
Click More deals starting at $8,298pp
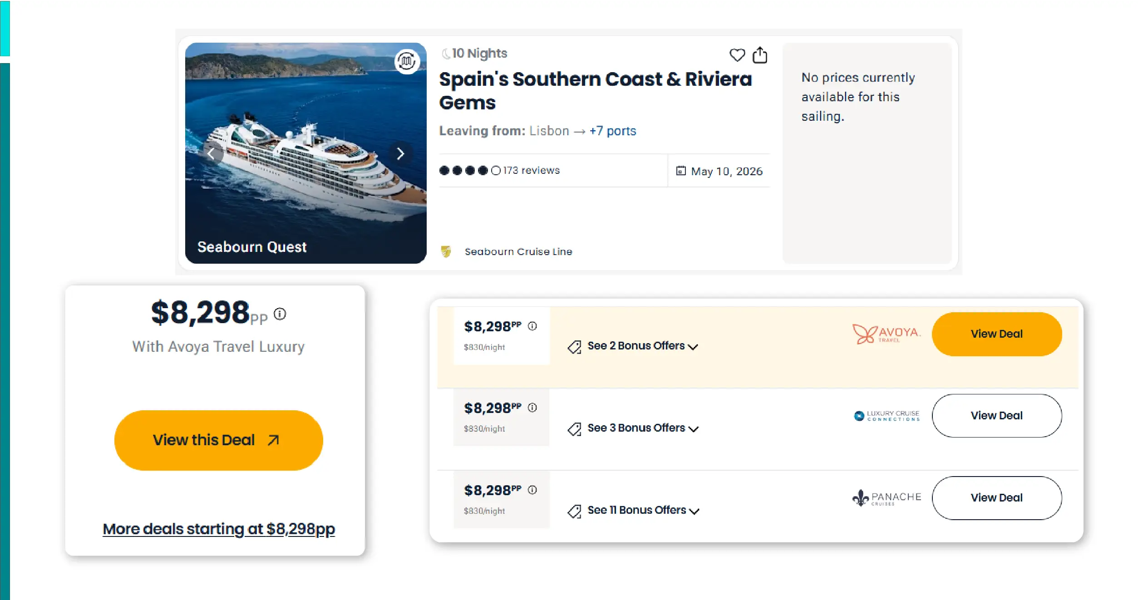tap(219, 529)
